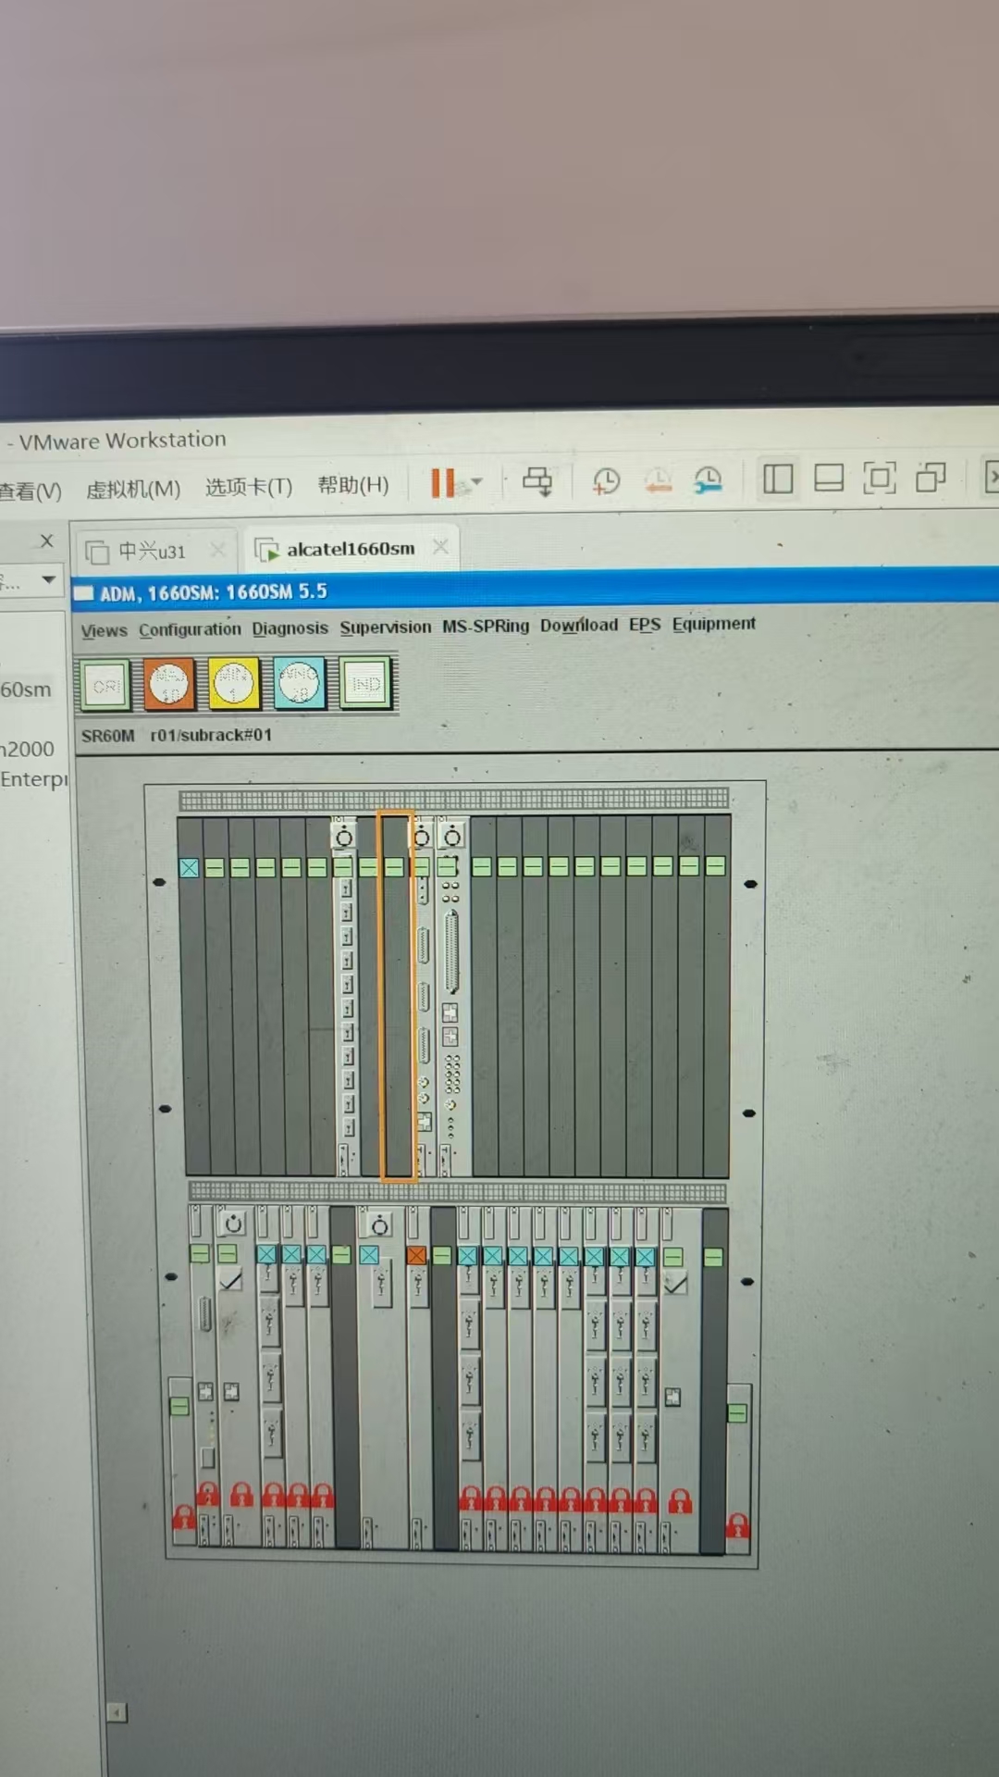Enter full screen mode in VMware
This screenshot has height=1777, width=999.
(879, 478)
